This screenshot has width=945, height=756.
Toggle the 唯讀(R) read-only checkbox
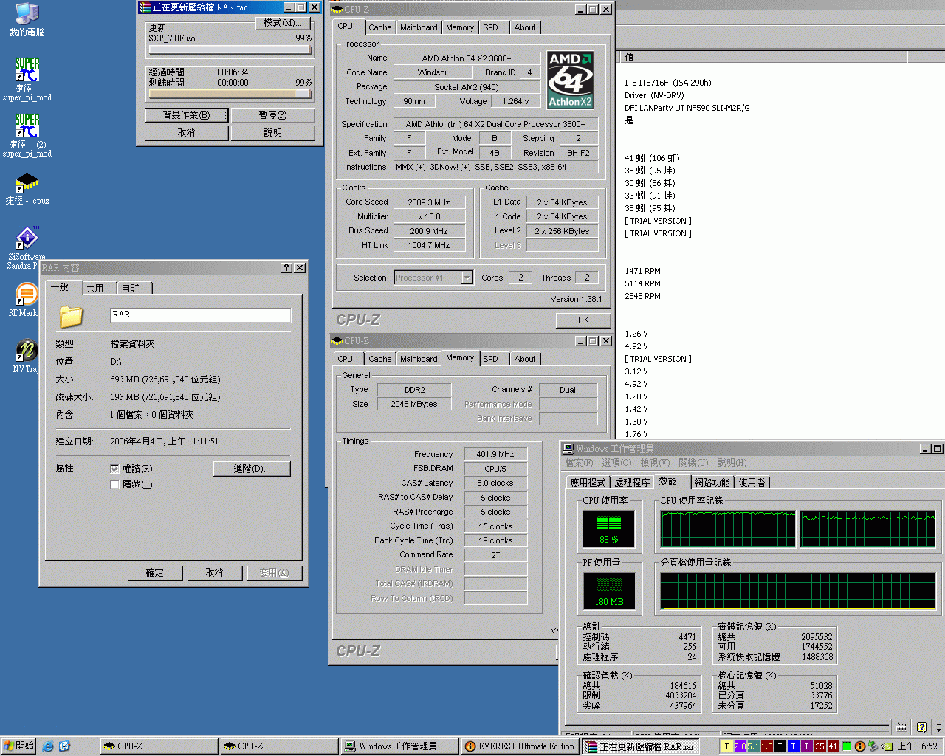tap(114, 469)
